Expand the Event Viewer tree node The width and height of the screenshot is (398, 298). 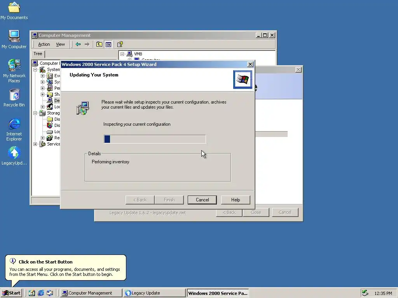point(43,76)
